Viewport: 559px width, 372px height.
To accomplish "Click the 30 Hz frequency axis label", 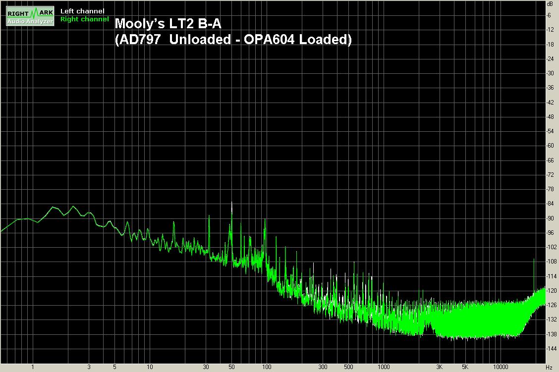I will coord(206,367).
